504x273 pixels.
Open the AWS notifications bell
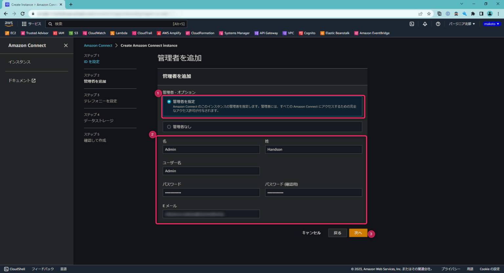(425, 24)
